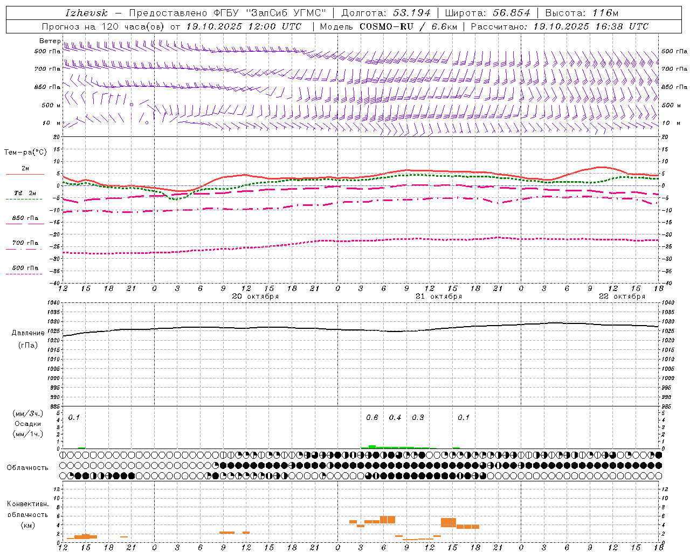Image resolution: width=690 pixels, height=552 pixels.
Task: Click the tallest green precipitation bar
Action: point(372,447)
